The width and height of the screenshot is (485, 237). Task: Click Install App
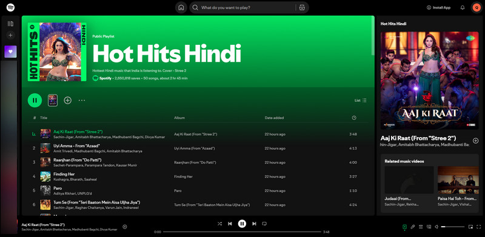coord(438,8)
